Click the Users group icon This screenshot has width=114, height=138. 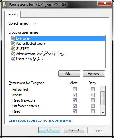[x=13, y=59]
